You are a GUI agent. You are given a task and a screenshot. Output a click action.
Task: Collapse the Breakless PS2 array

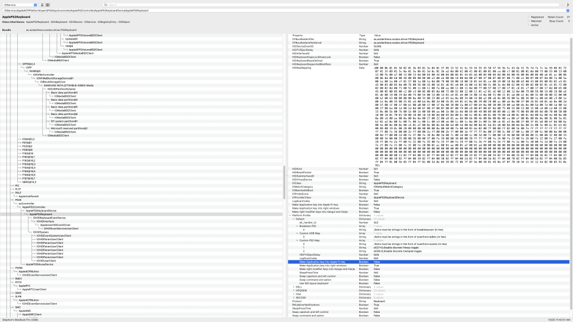coord(297,226)
